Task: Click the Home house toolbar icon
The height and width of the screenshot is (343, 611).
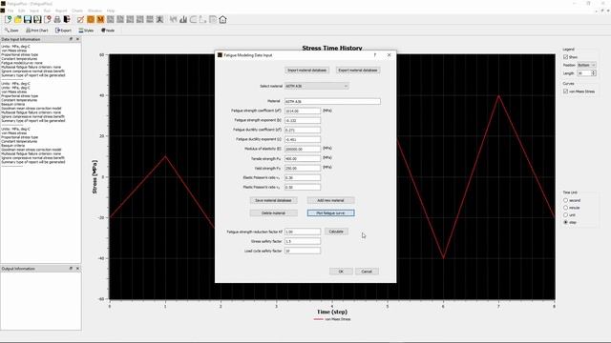Action: tap(222, 19)
